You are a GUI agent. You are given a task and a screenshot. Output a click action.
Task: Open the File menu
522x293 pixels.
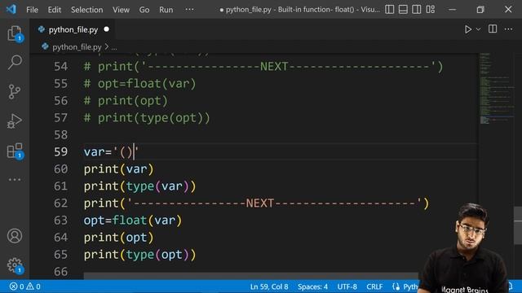tap(32, 10)
